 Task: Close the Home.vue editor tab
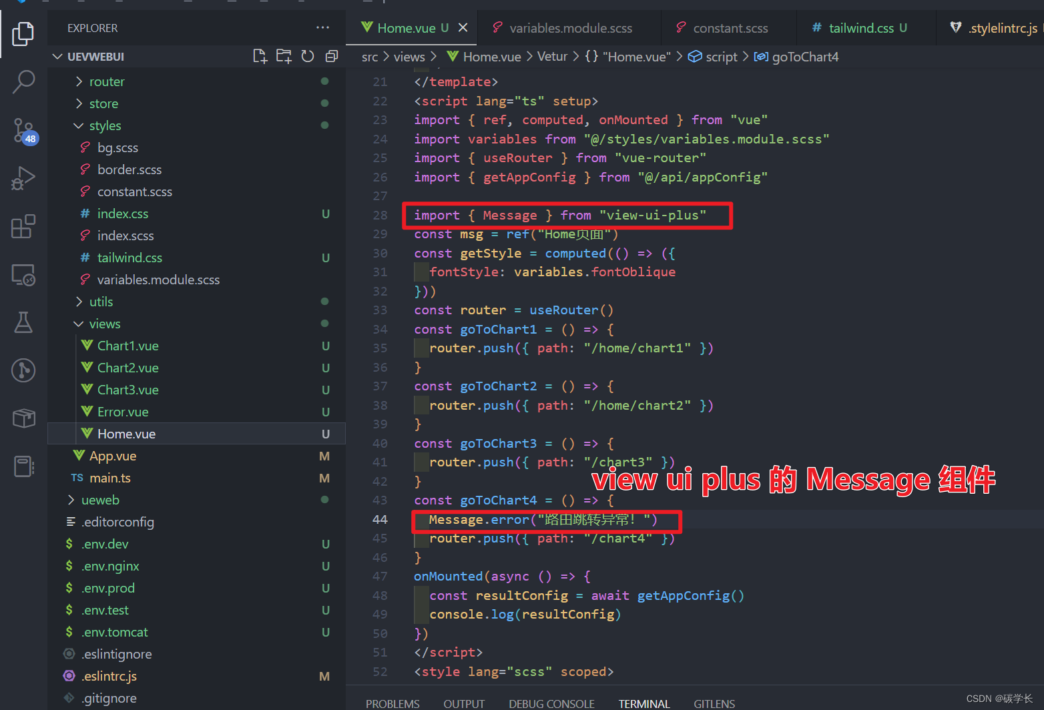click(x=463, y=27)
